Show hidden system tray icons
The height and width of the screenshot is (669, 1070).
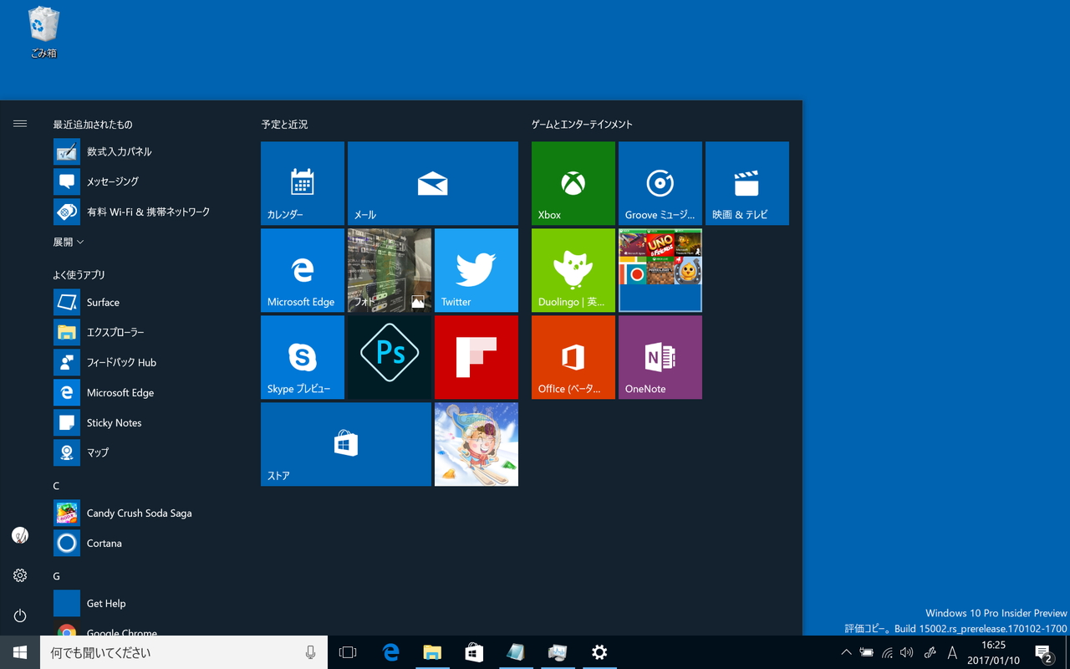pyautogui.click(x=846, y=652)
